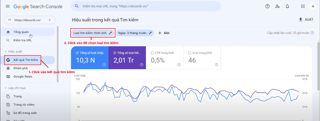Uncheck Tổng số lượt hiển thị checkbox

tap(115, 53)
